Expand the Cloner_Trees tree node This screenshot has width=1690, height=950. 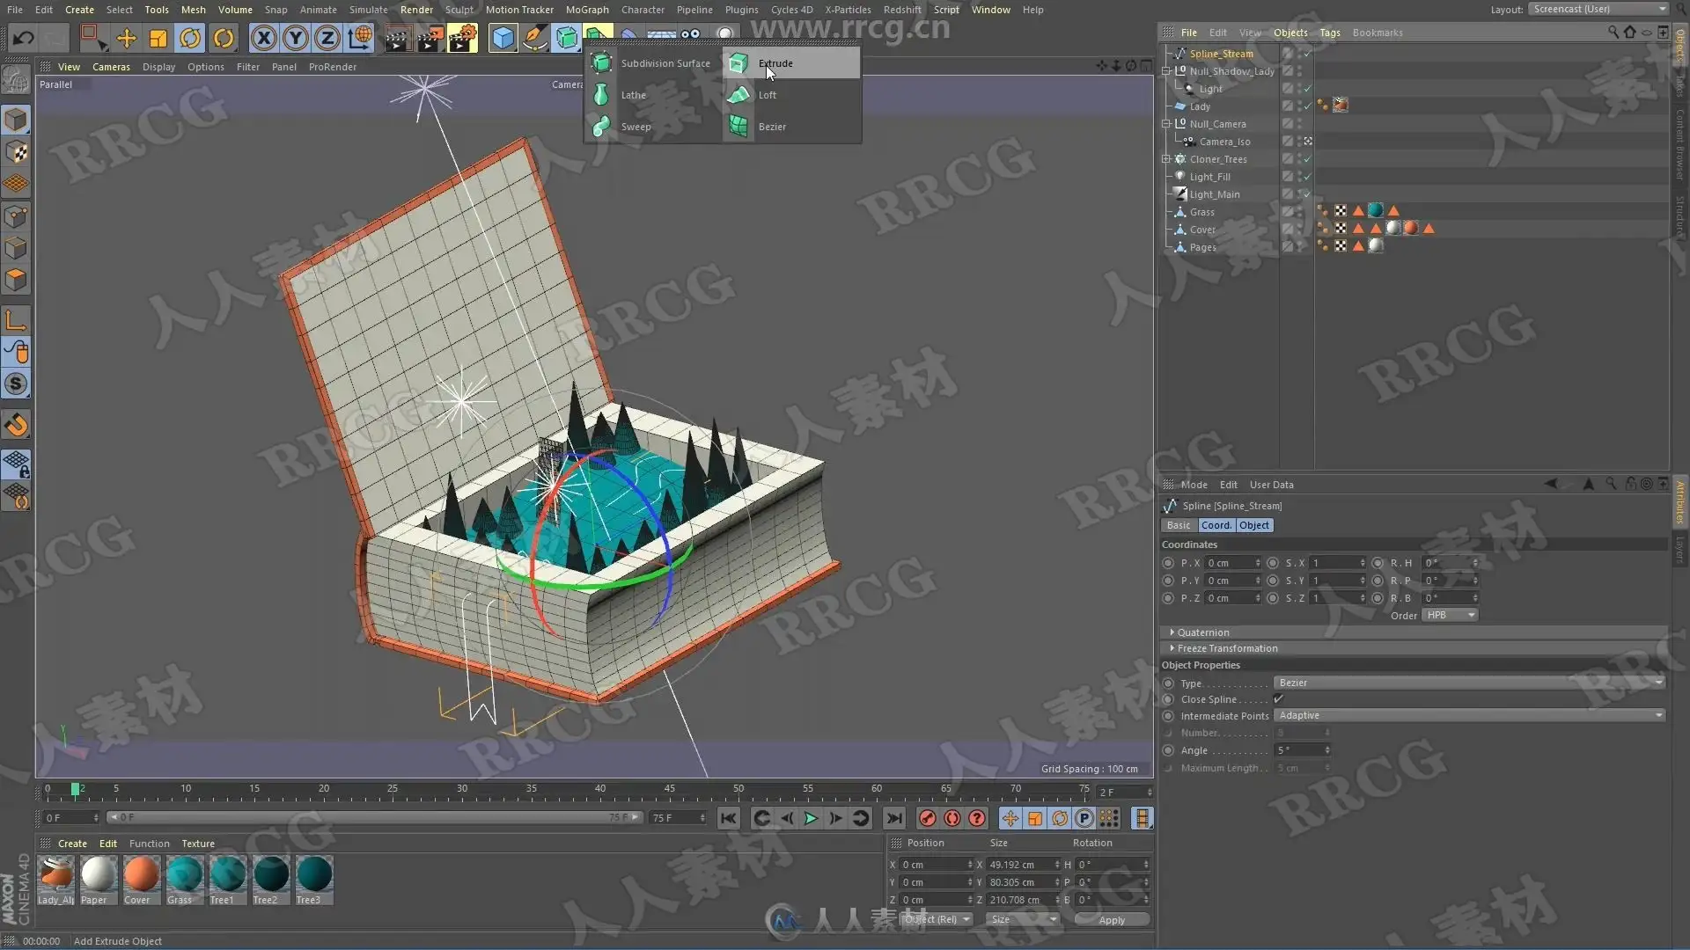[x=1166, y=159]
